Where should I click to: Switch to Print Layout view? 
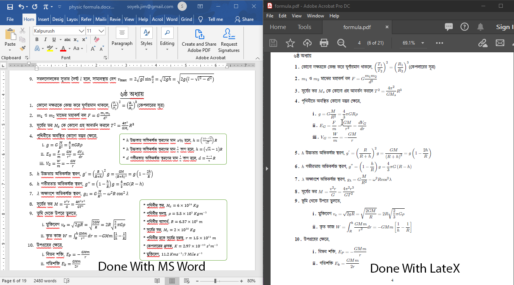(x=172, y=281)
